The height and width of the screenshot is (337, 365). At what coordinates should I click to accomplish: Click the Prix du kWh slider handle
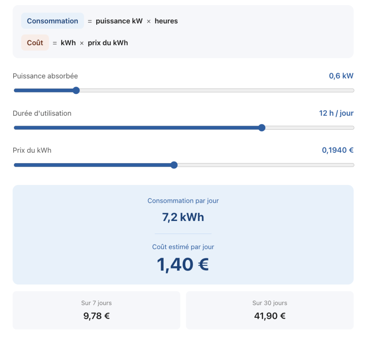pyautogui.click(x=174, y=165)
